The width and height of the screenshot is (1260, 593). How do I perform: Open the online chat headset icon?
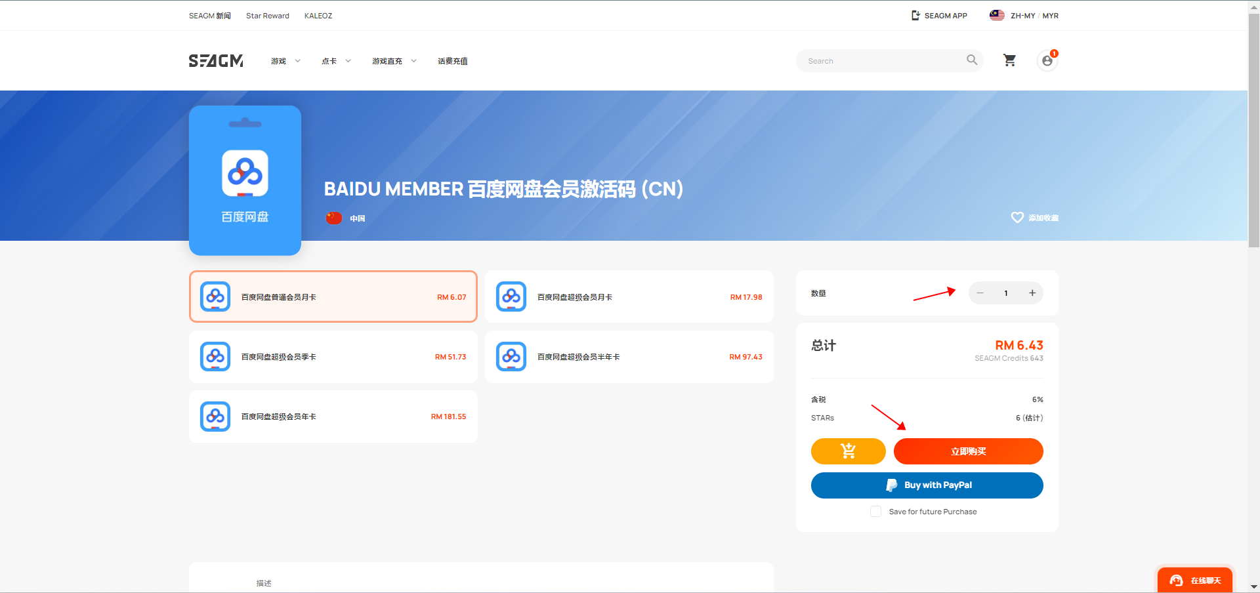point(1176,581)
